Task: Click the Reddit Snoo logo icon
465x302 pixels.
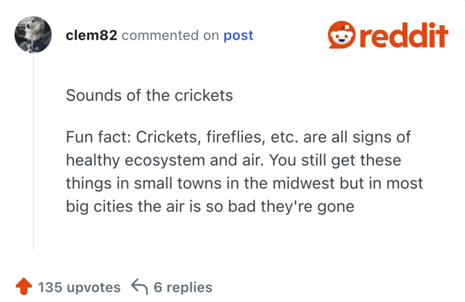Action: pyautogui.click(x=340, y=35)
